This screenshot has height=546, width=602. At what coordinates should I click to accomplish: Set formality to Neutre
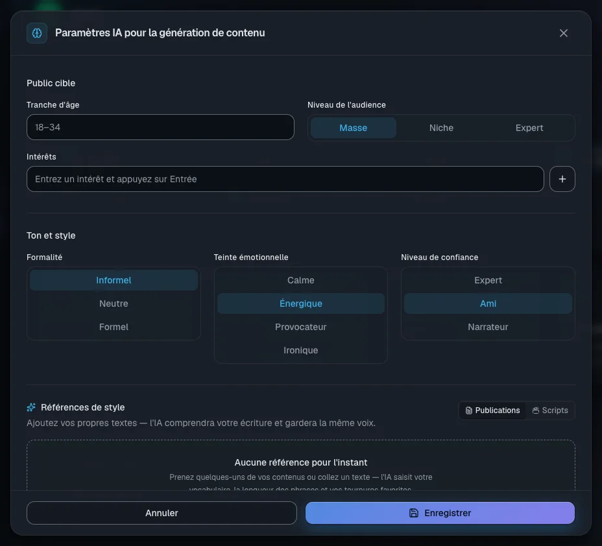tap(114, 303)
